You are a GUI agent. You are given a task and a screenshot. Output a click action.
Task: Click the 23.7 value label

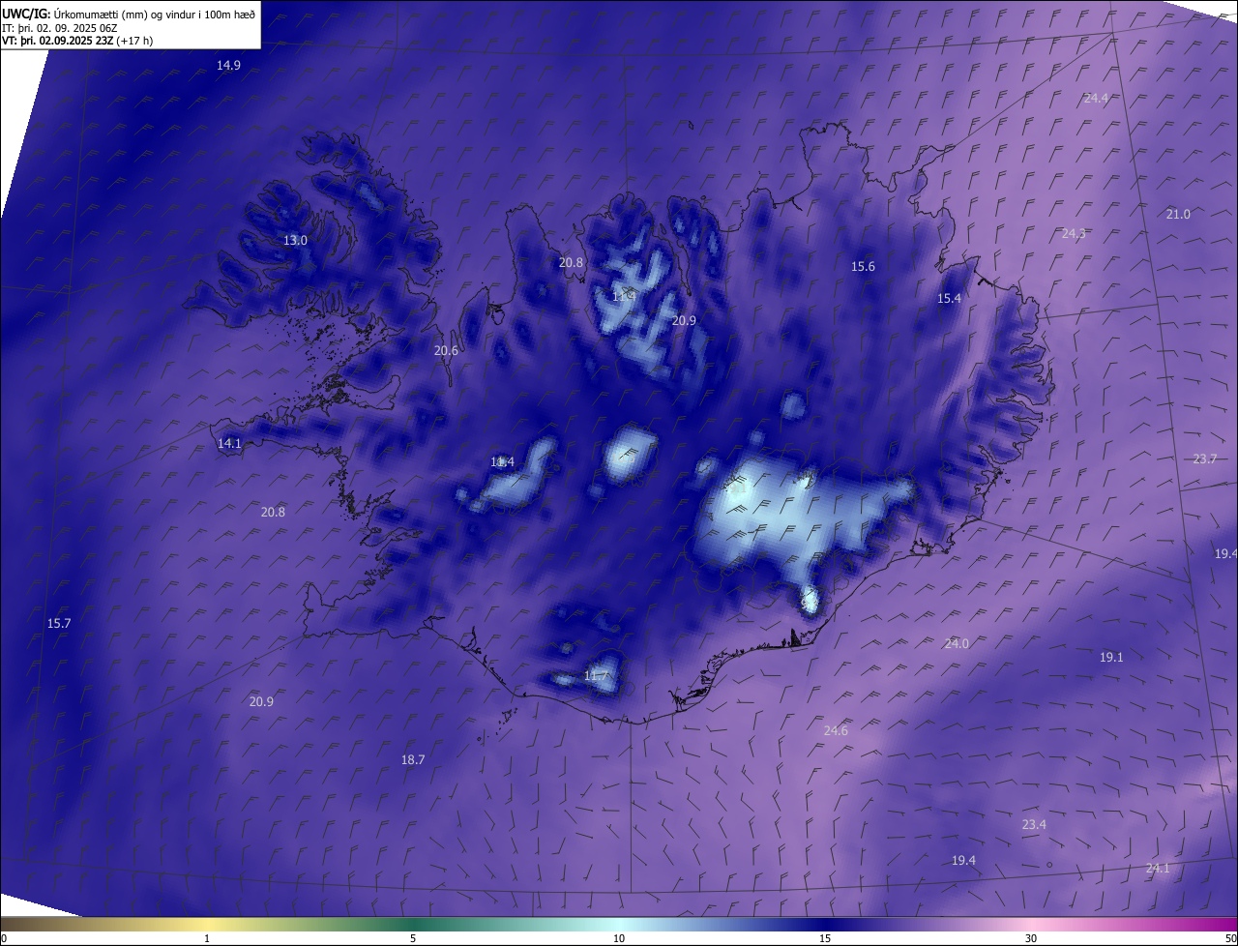pos(1204,458)
